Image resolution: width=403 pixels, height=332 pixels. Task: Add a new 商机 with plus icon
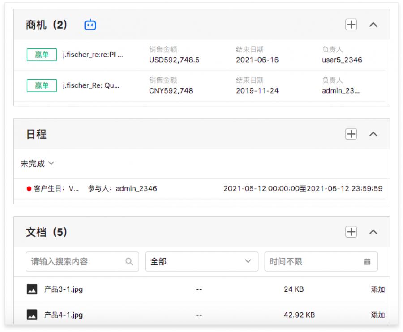pos(351,25)
